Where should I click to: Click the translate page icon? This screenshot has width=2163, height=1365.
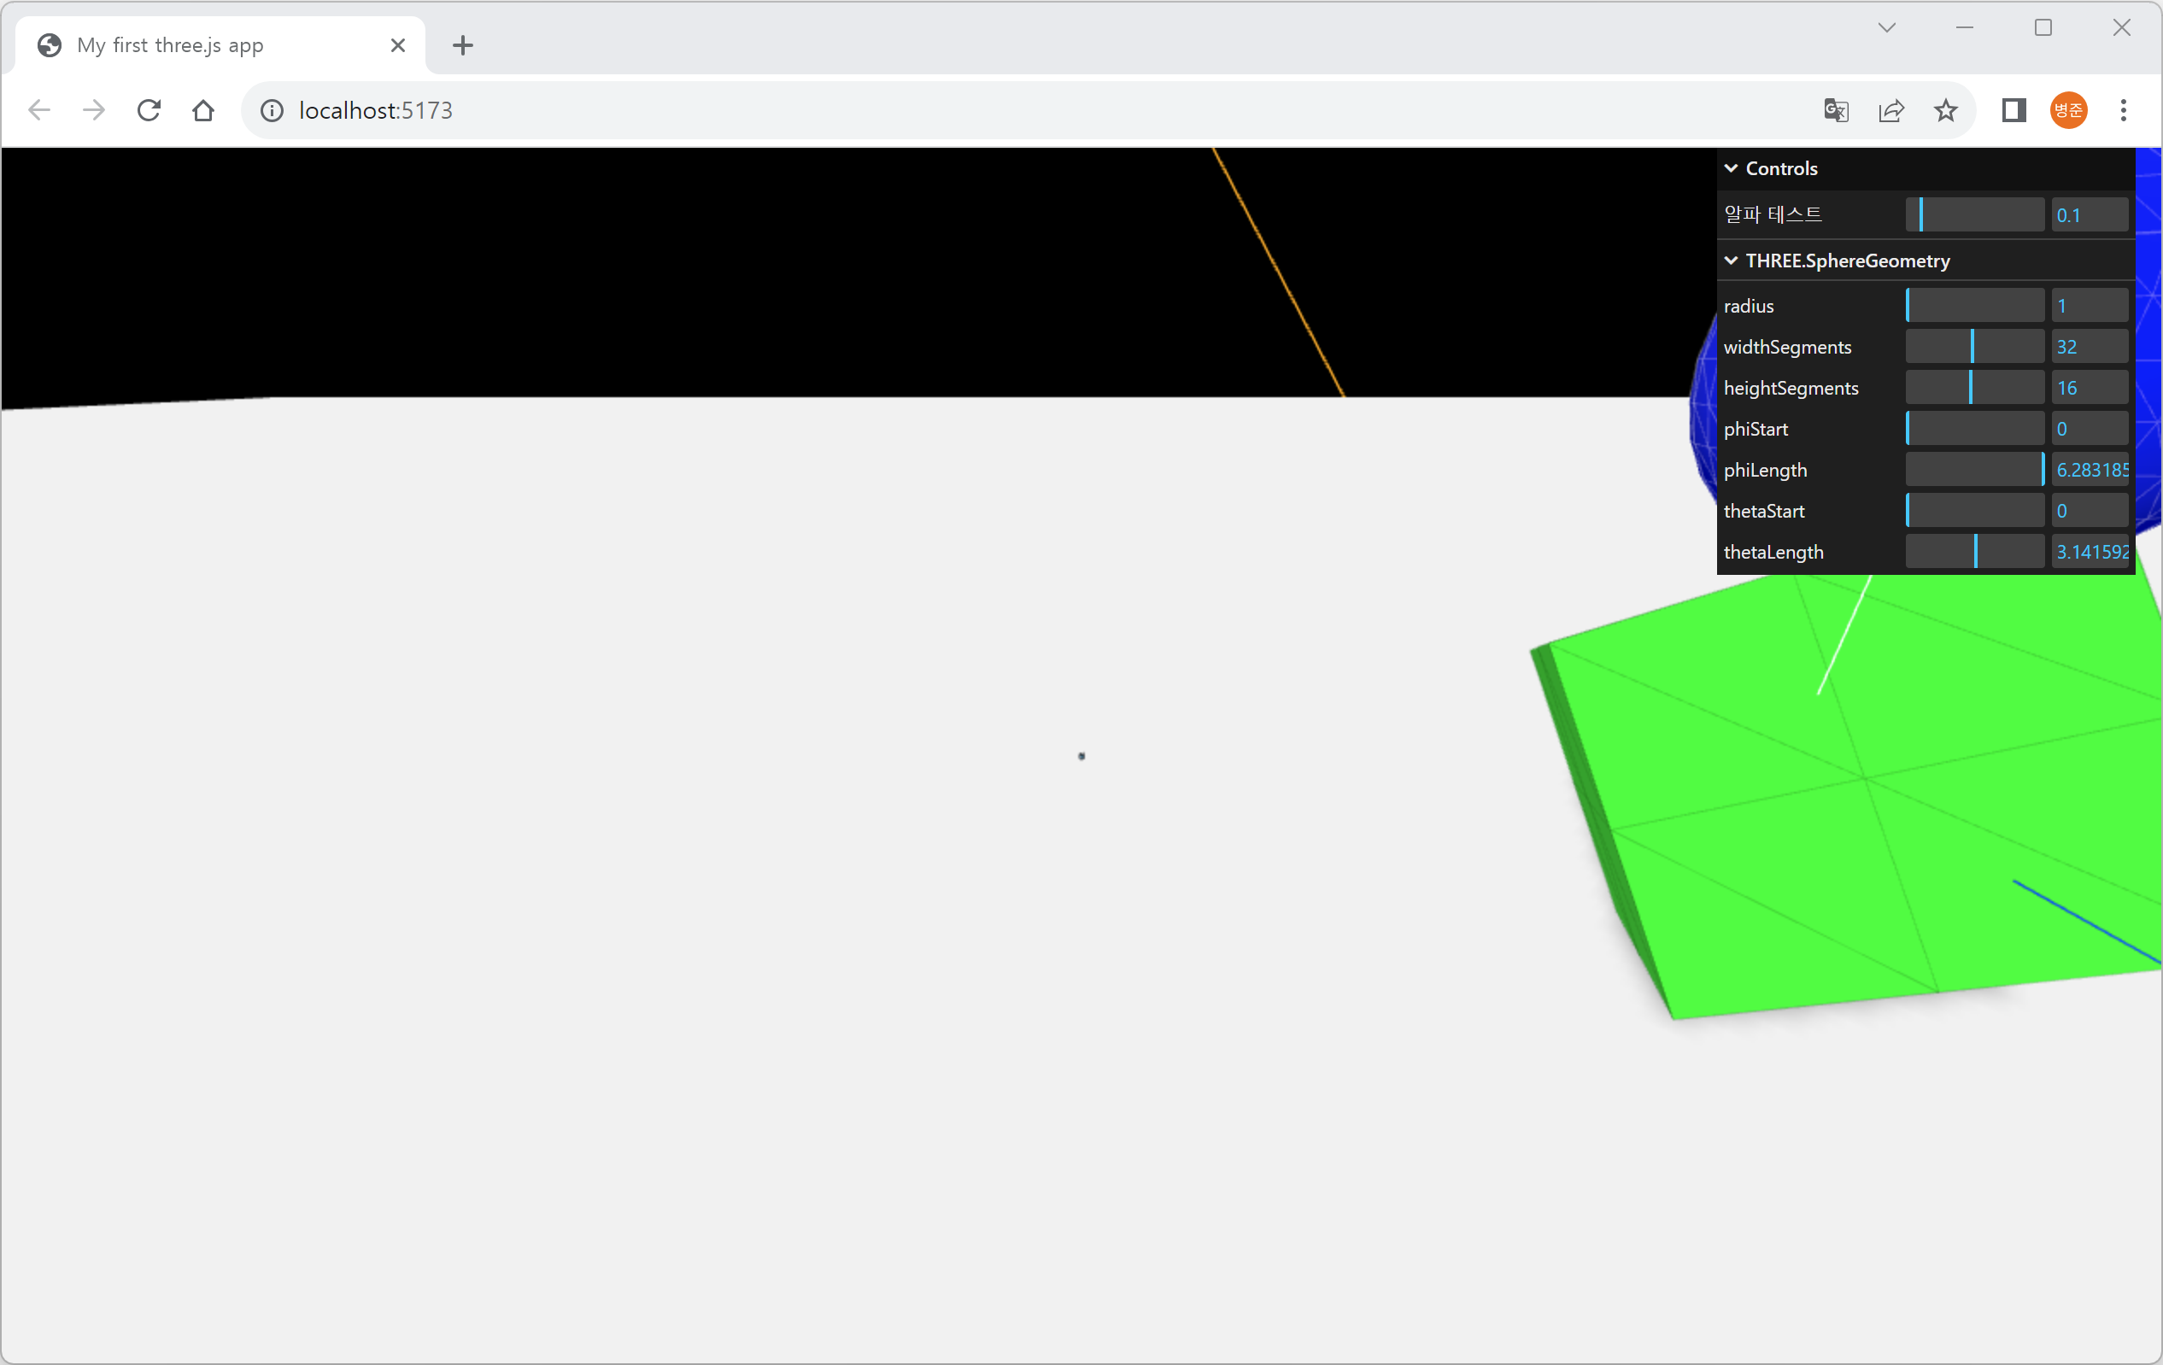coord(1836,110)
